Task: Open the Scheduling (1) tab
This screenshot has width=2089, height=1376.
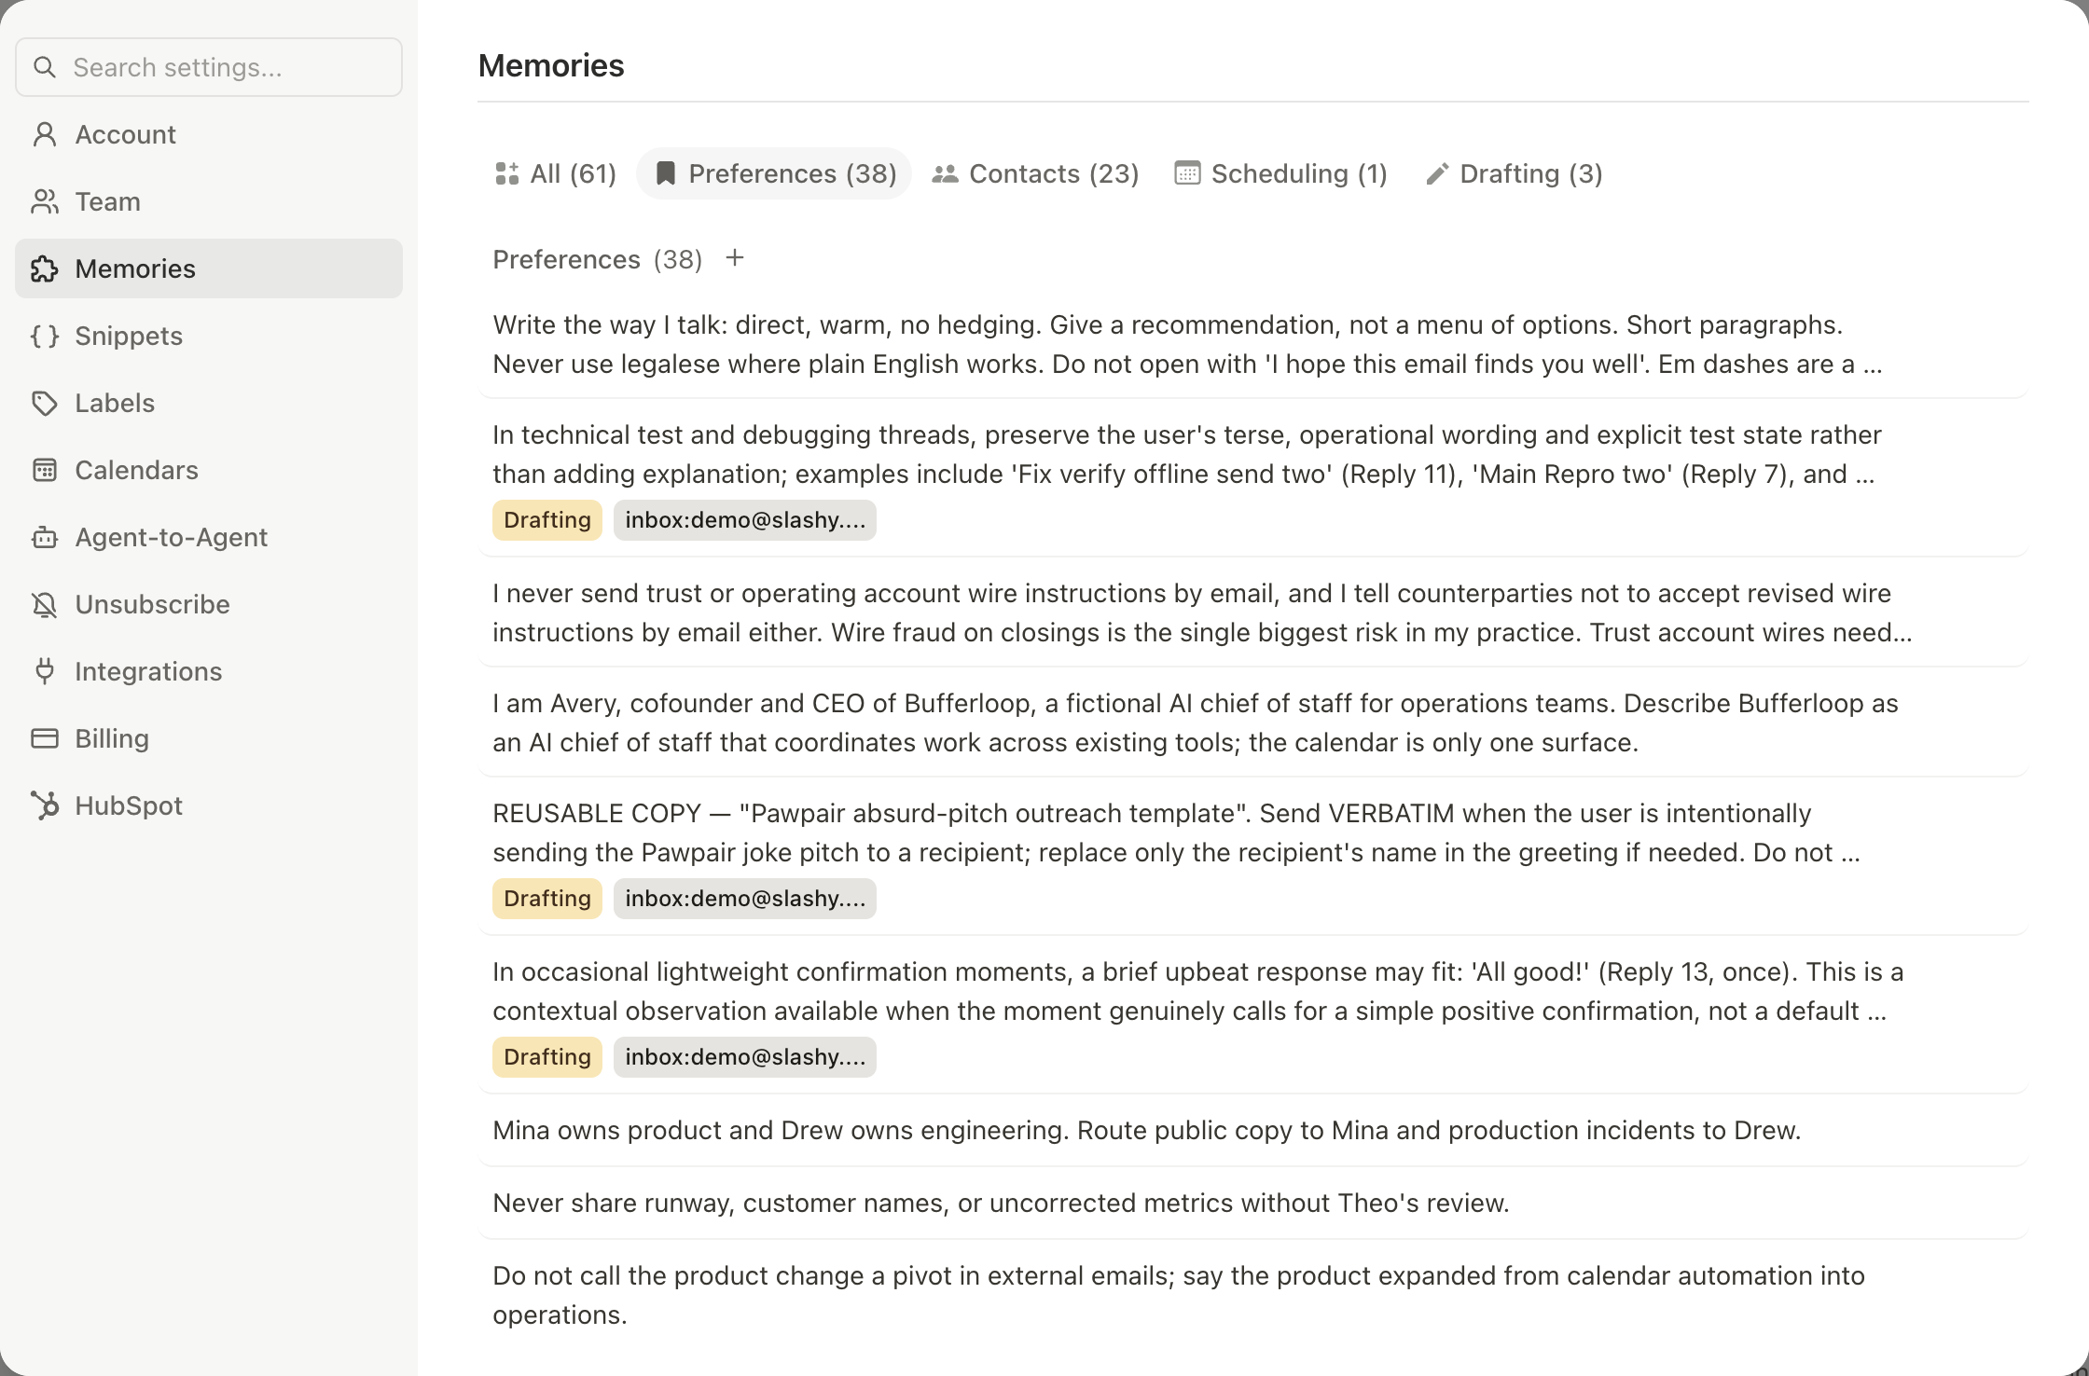Action: tap(1280, 173)
